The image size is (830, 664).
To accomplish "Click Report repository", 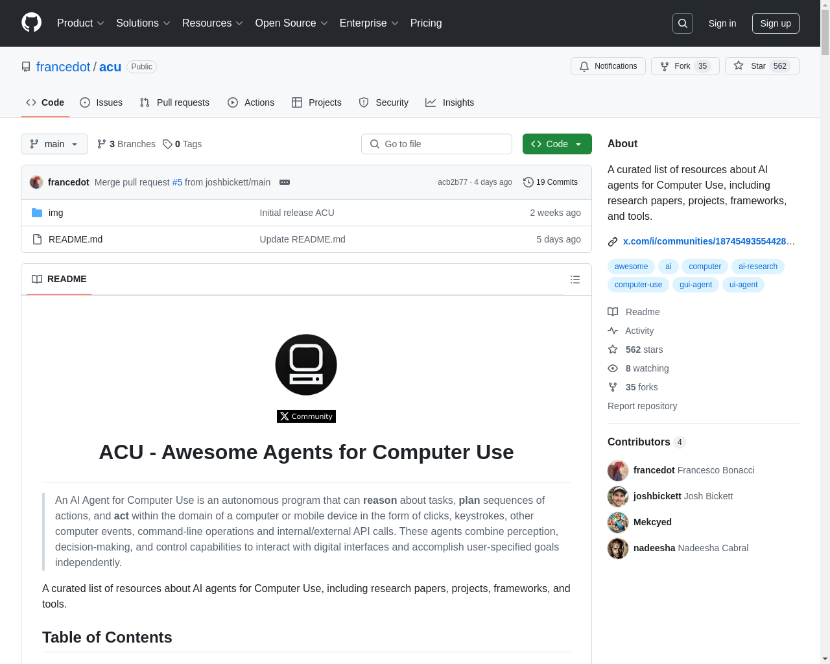I will (642, 406).
